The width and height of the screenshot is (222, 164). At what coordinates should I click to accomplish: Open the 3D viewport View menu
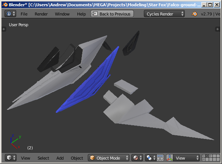(25, 158)
